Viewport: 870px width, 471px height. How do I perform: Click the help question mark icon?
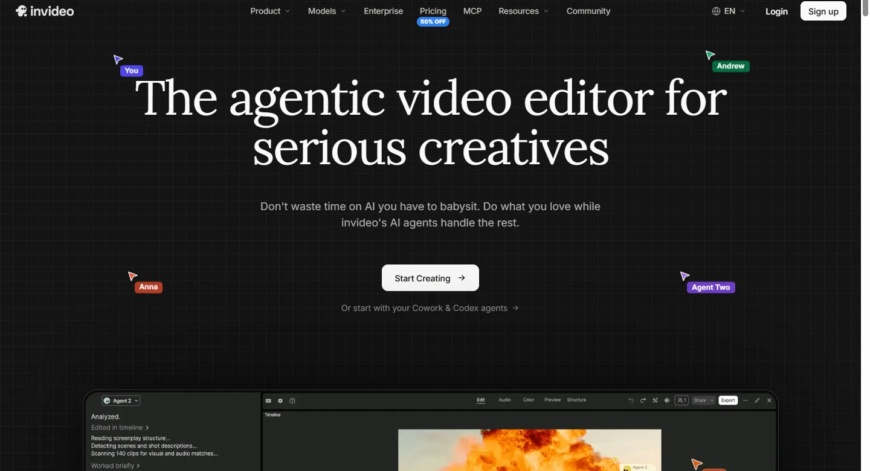tap(292, 400)
